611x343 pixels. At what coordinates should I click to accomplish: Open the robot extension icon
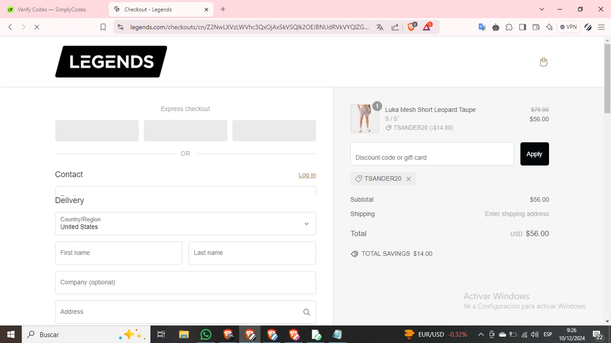(496, 27)
